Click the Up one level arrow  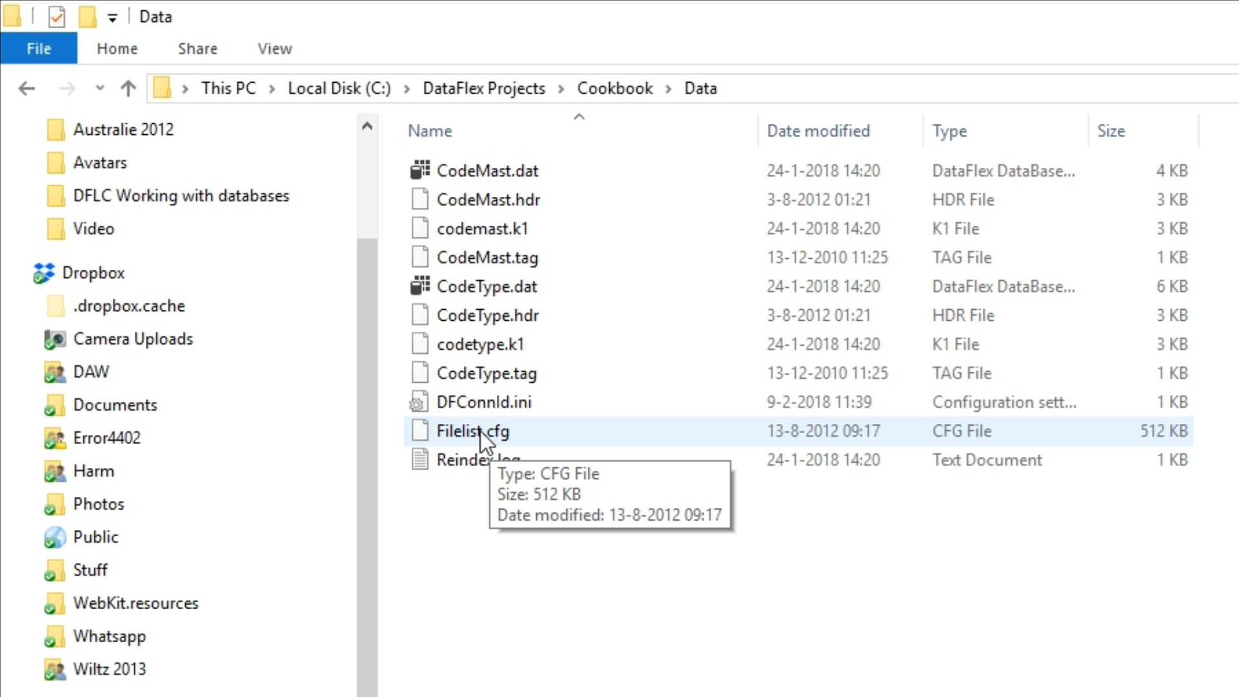[128, 88]
